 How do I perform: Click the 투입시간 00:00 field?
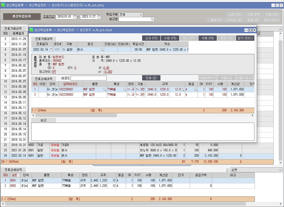tap(138, 50)
